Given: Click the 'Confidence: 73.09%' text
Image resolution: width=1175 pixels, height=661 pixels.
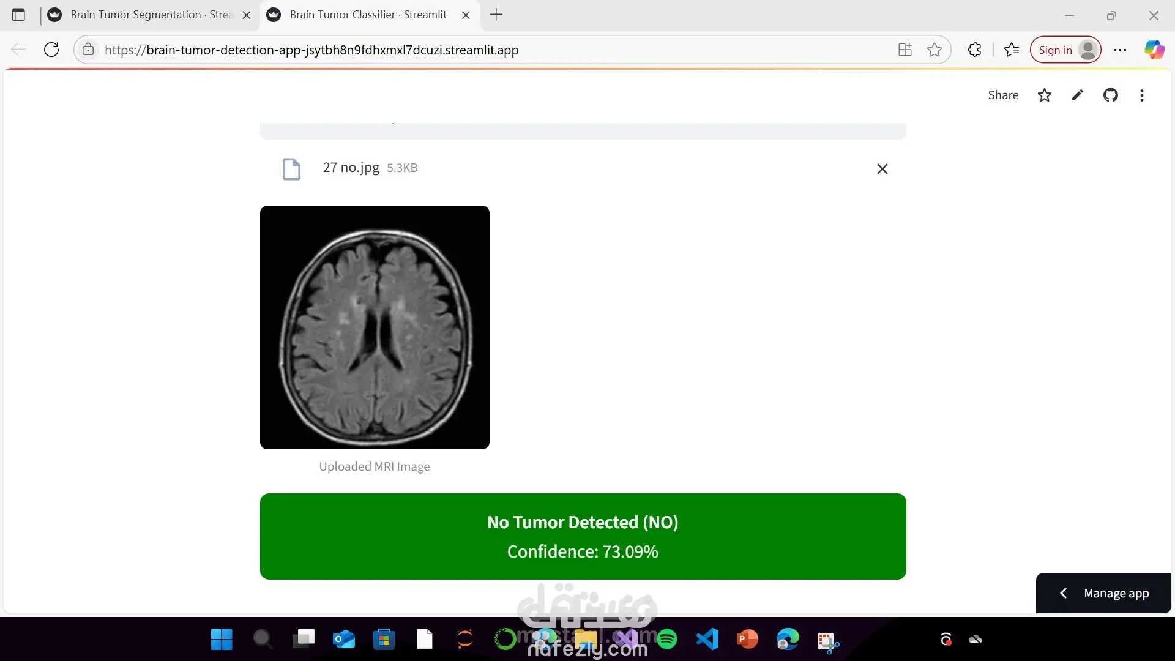Looking at the screenshot, I should tap(583, 551).
